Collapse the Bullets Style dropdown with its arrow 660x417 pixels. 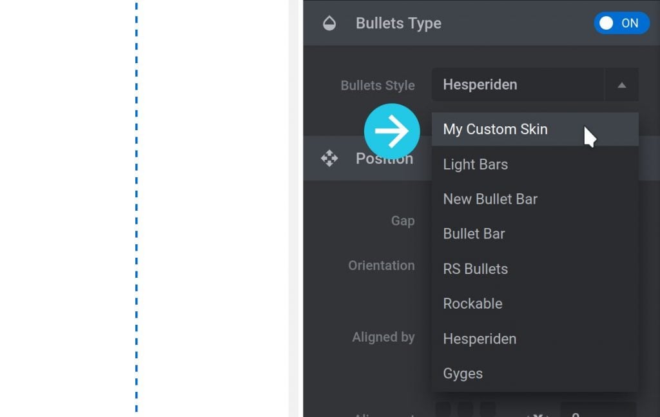click(620, 84)
